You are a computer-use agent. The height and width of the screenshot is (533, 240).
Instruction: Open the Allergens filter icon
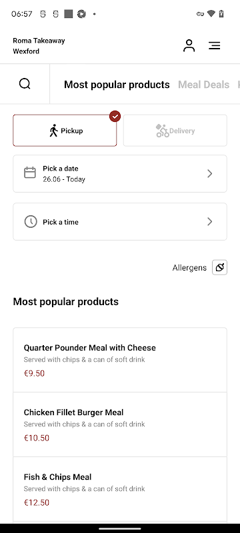coord(219,267)
